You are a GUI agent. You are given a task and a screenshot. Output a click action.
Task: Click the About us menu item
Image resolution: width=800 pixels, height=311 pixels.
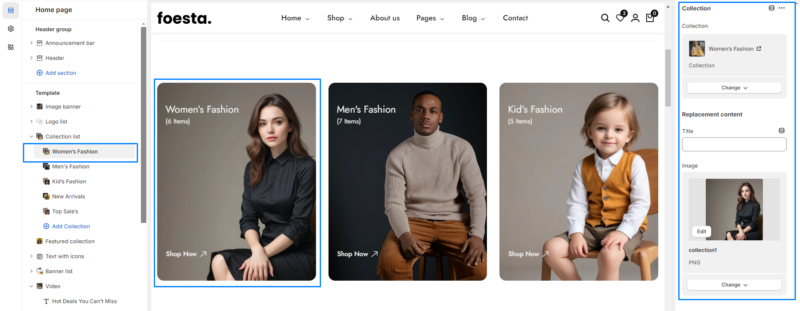[384, 18]
